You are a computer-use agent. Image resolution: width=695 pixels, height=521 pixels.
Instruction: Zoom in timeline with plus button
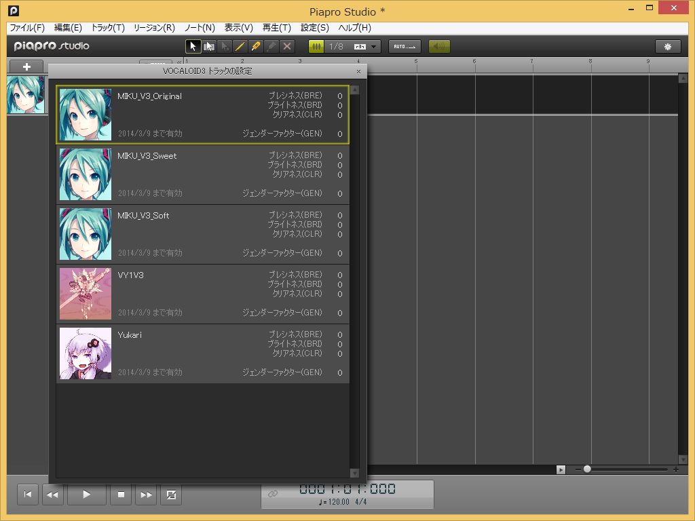675,469
